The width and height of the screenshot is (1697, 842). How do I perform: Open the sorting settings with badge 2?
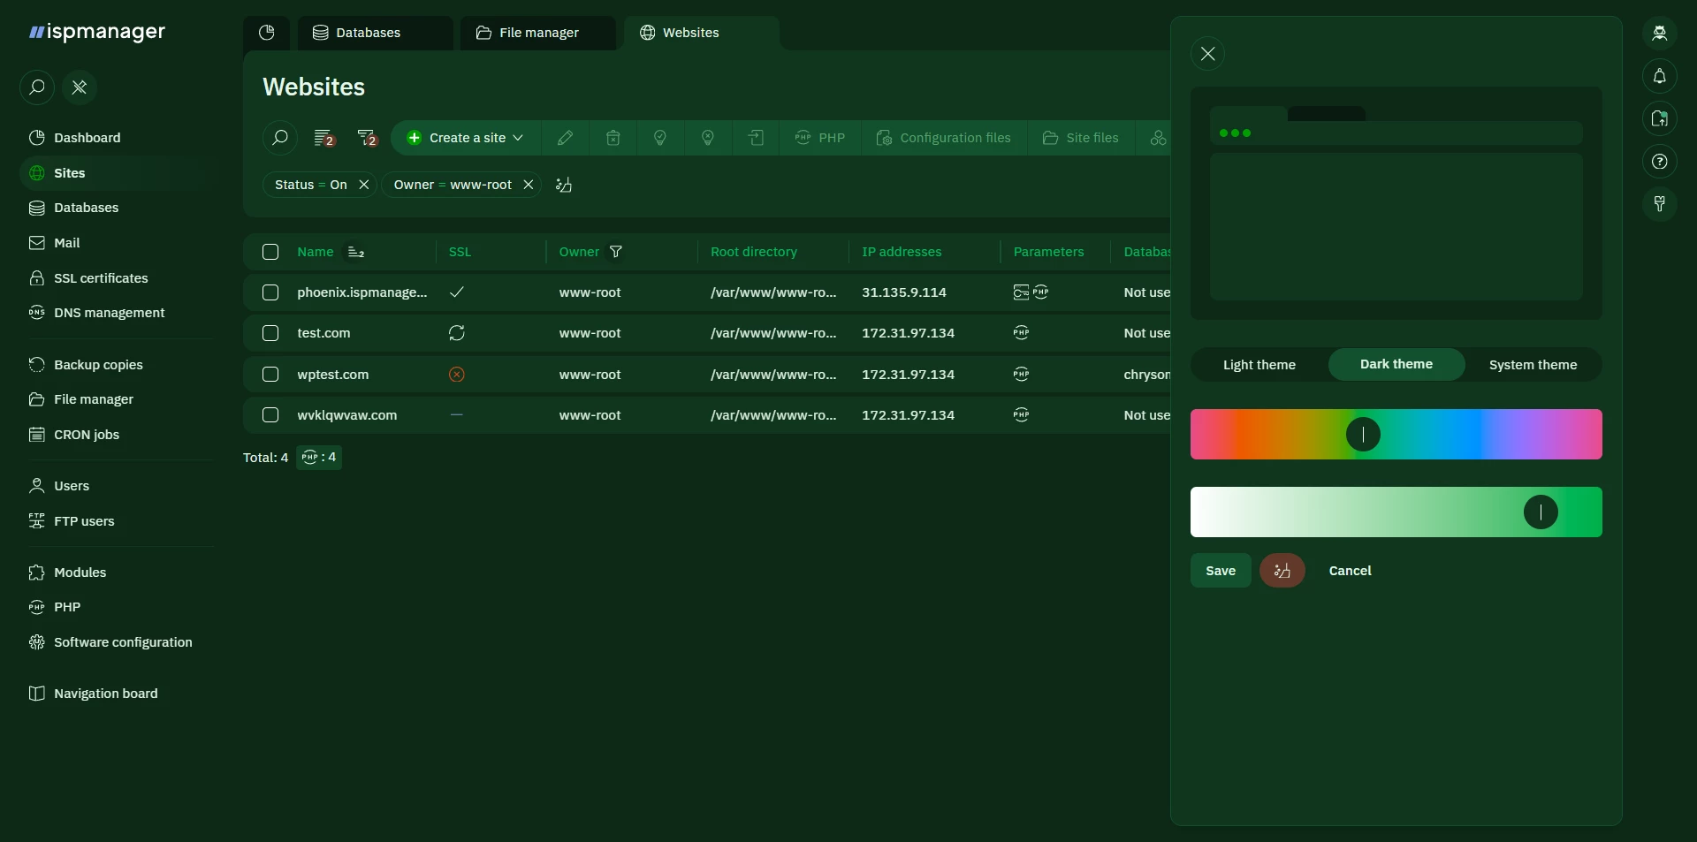tap(323, 138)
